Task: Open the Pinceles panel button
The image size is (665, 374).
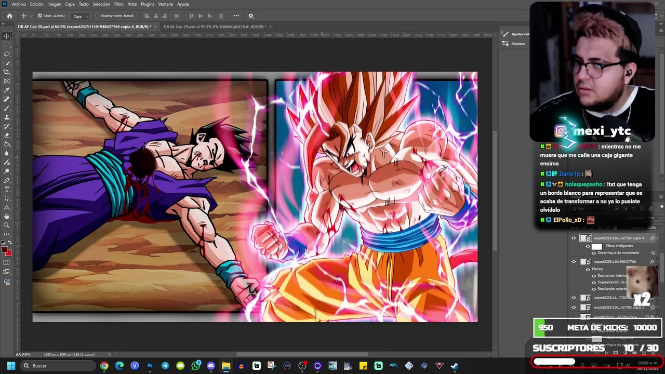Action: [514, 44]
